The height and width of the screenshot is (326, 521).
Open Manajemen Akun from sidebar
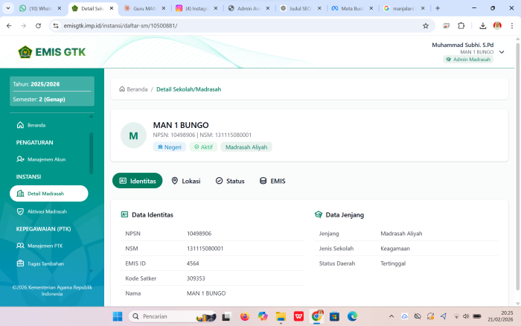(x=46, y=159)
